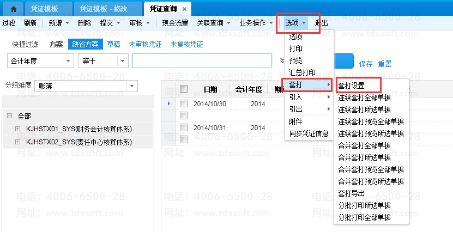
Task: Choose 汇总打印 from the 选项 menu
Action: pyautogui.click(x=302, y=72)
